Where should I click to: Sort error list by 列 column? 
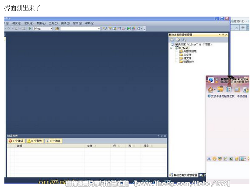[x=133, y=146]
